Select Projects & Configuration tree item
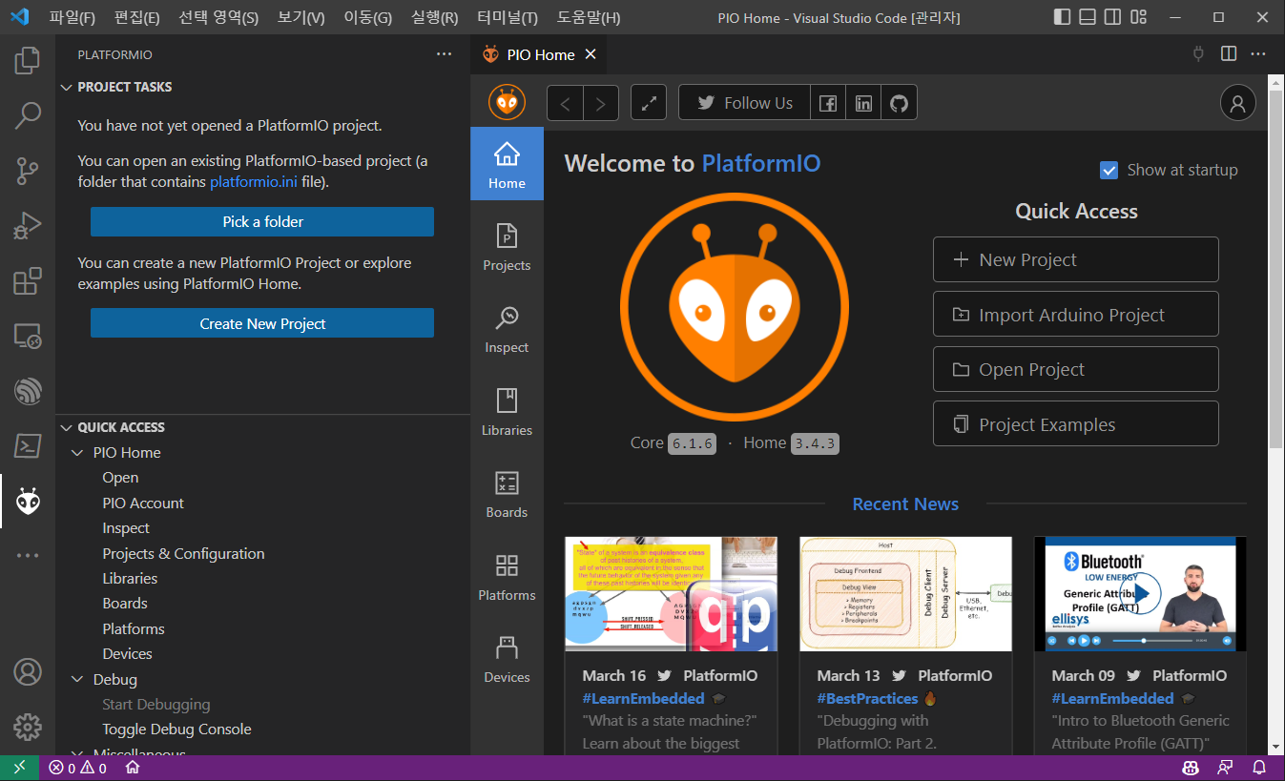 coord(183,553)
